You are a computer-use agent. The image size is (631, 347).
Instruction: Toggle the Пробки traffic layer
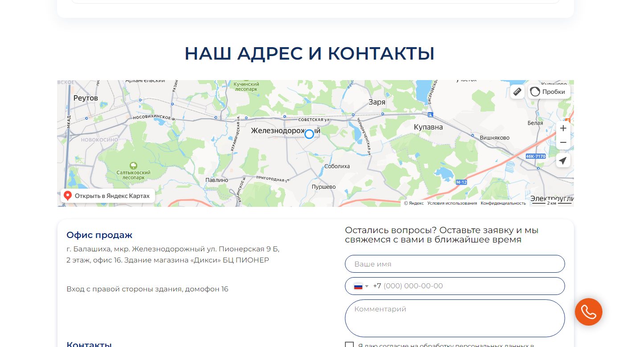pos(549,92)
